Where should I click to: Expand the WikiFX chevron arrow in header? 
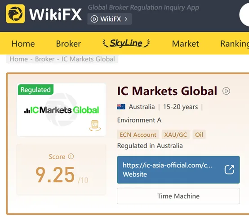point(126,19)
